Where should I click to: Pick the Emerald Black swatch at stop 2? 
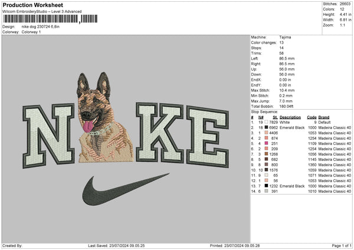(266, 127)
